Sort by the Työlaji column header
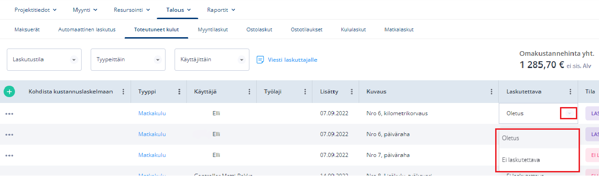The height and width of the screenshot is (176, 599). (x=273, y=92)
